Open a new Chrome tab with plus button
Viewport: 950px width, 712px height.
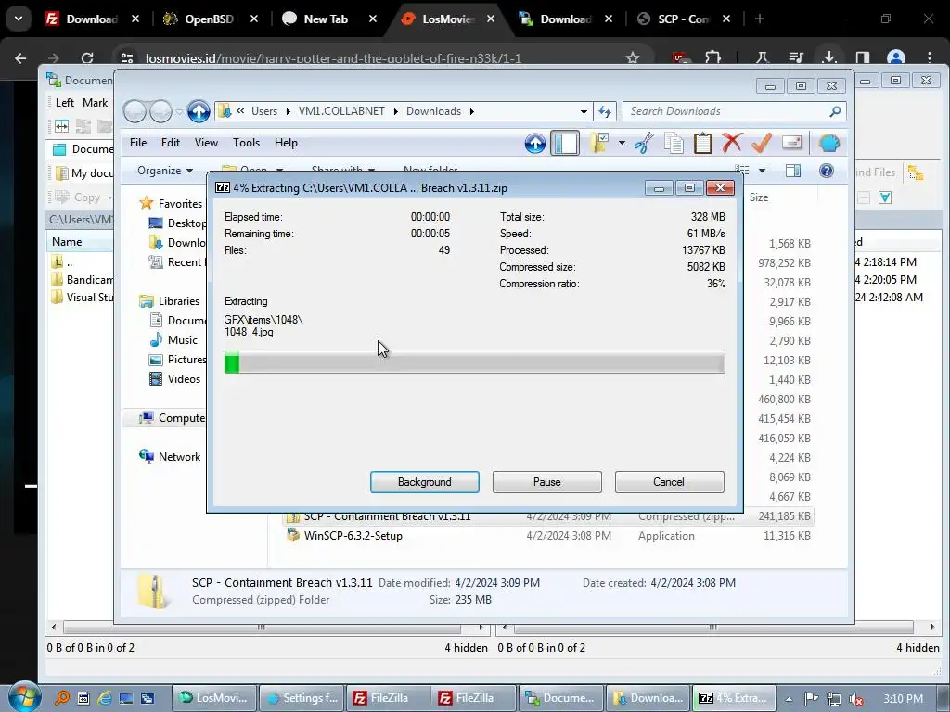tap(760, 19)
